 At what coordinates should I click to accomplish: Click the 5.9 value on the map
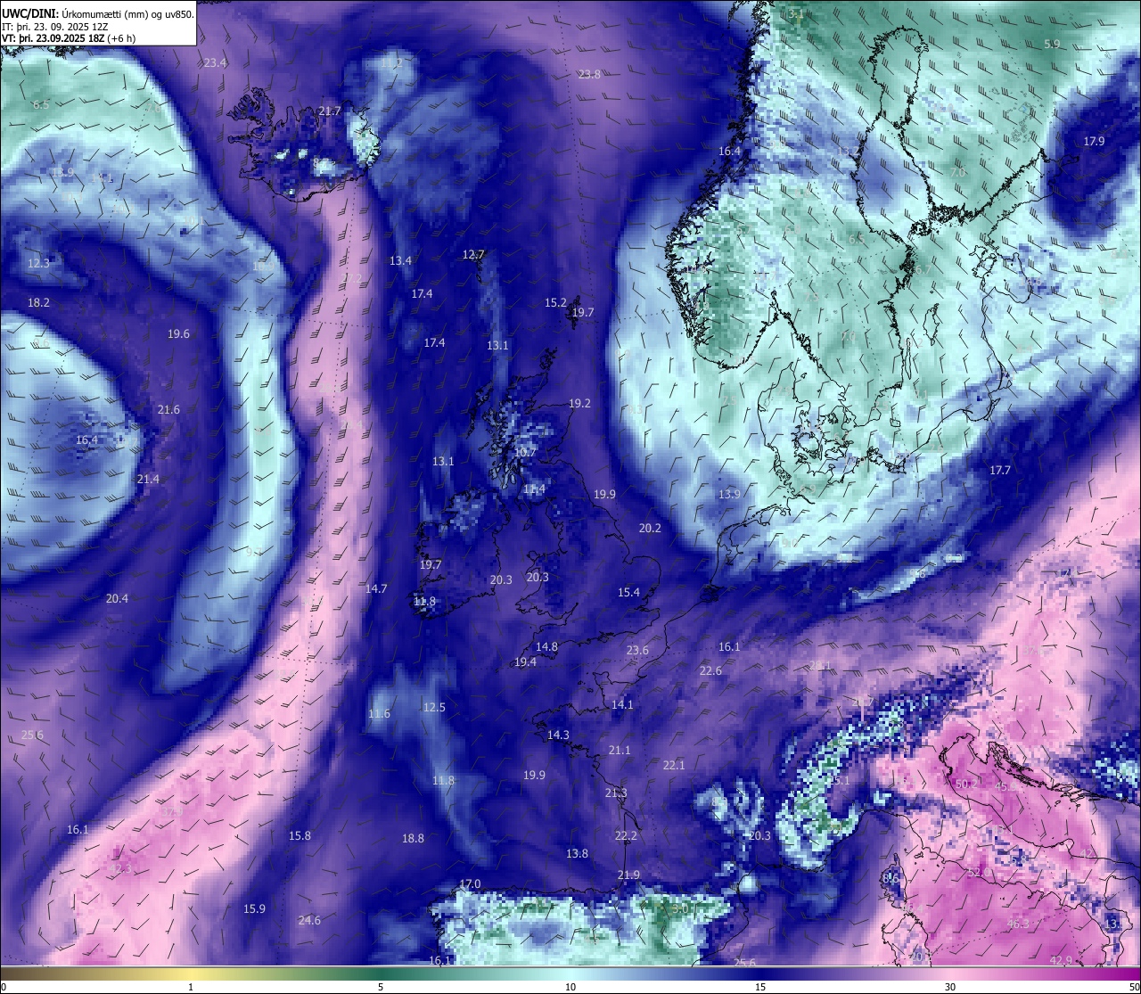pyautogui.click(x=1052, y=44)
